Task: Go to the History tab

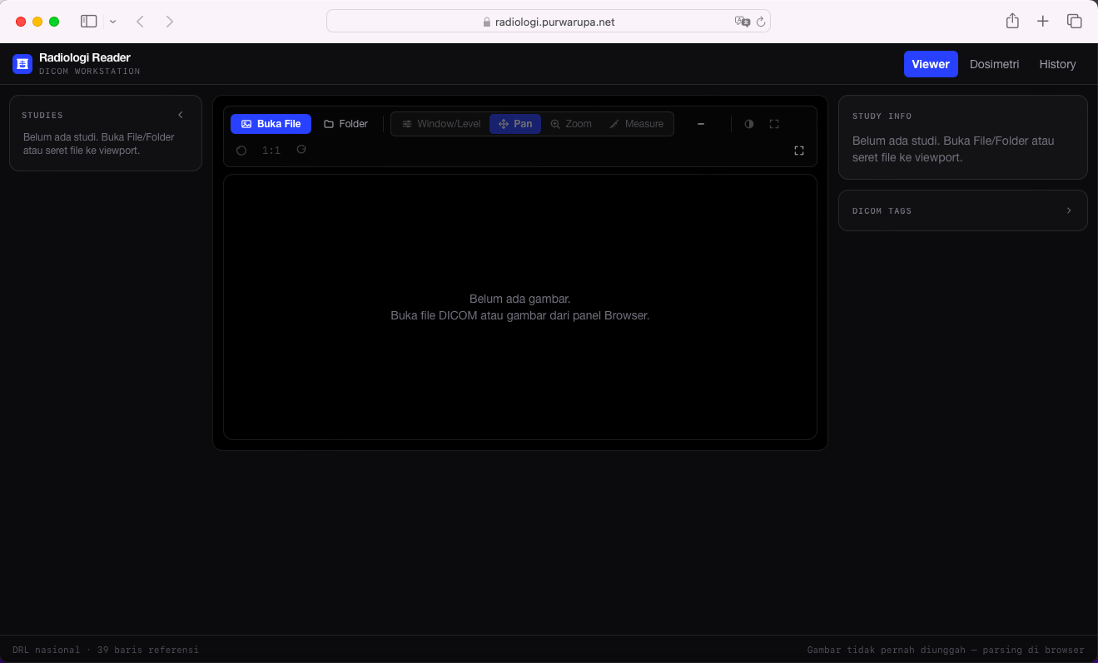Action: click(x=1057, y=64)
